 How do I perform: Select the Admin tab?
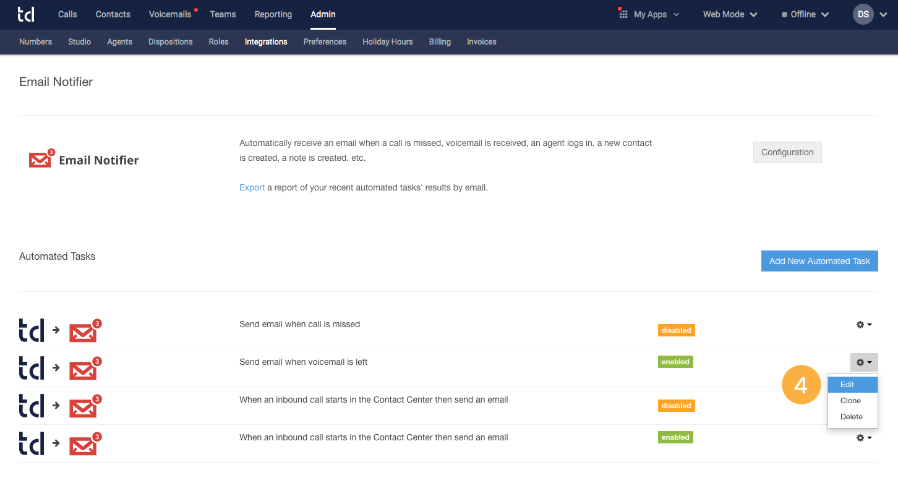(x=323, y=14)
